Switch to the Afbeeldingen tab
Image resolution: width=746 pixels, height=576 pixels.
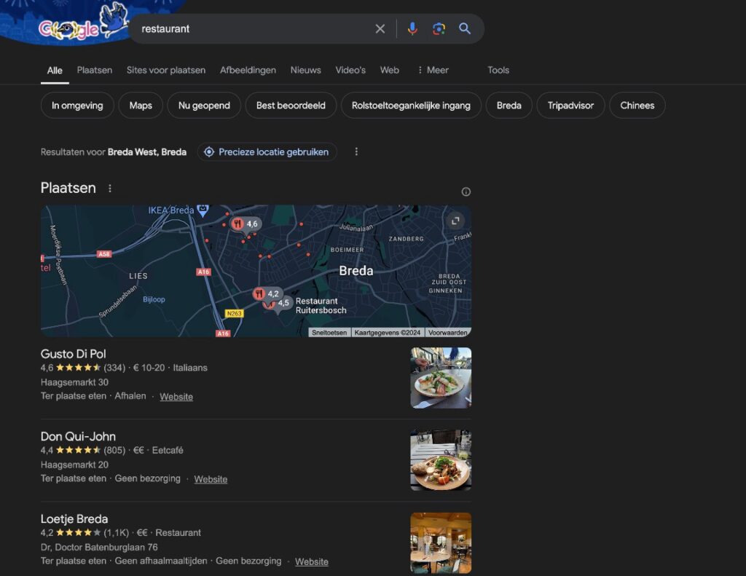248,71
